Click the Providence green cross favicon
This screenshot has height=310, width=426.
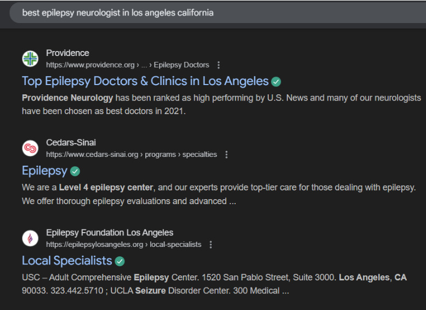[x=30, y=59]
